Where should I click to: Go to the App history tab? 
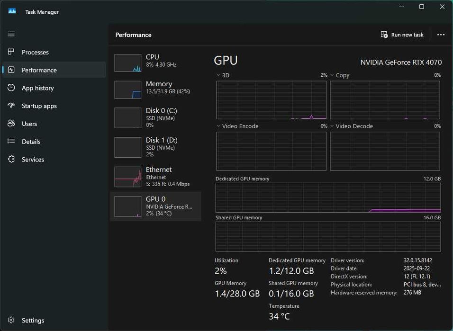tap(38, 88)
